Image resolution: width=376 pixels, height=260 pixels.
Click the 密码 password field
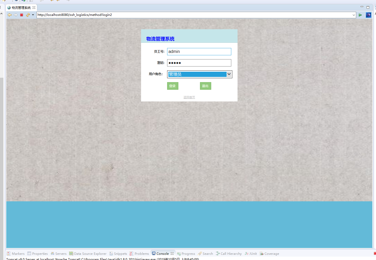coord(199,63)
